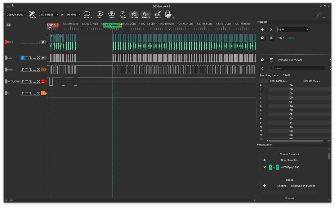Open the DSLogic PLus device dropdown

click(16, 15)
